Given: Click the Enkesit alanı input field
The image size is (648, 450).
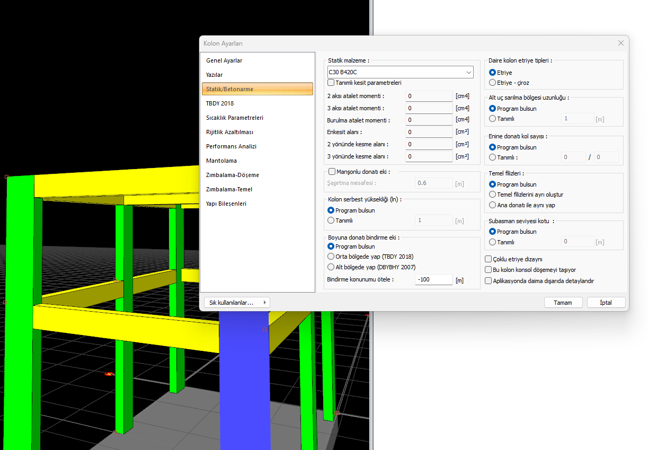Looking at the screenshot, I should coord(429,132).
